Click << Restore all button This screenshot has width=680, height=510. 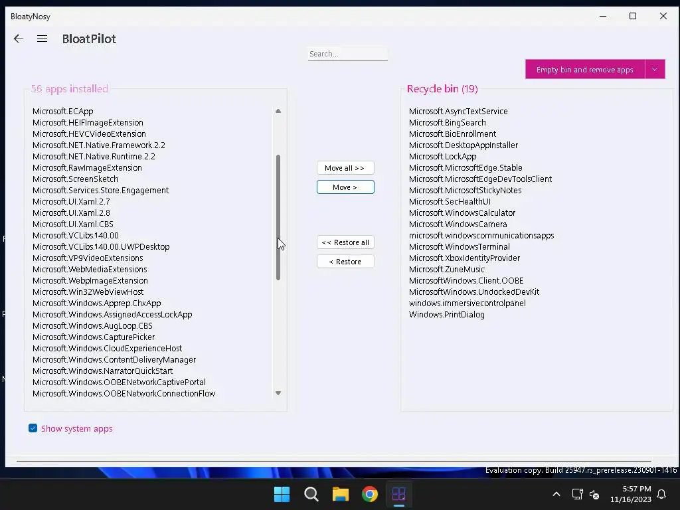click(345, 242)
